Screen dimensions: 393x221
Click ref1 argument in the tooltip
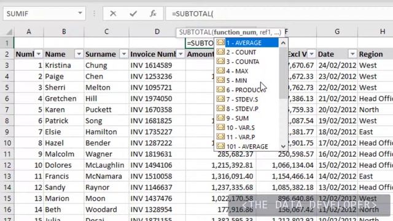(x=265, y=33)
